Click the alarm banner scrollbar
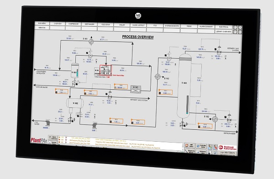The height and width of the screenshot is (179, 274). click(x=183, y=147)
